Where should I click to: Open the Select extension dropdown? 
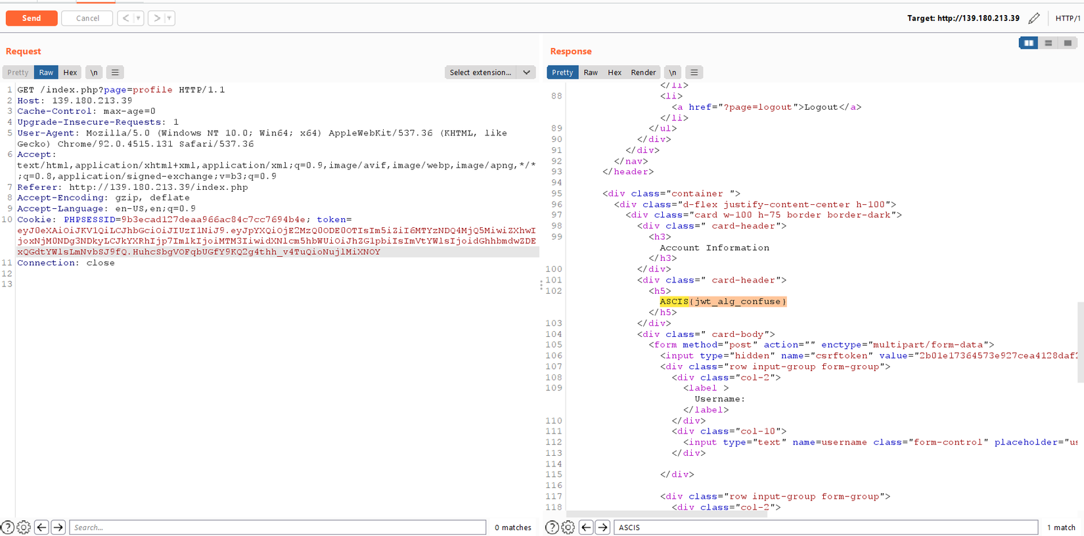coord(490,72)
